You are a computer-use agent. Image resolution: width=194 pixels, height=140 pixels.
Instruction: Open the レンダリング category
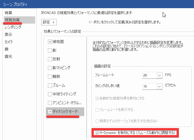[13, 27]
